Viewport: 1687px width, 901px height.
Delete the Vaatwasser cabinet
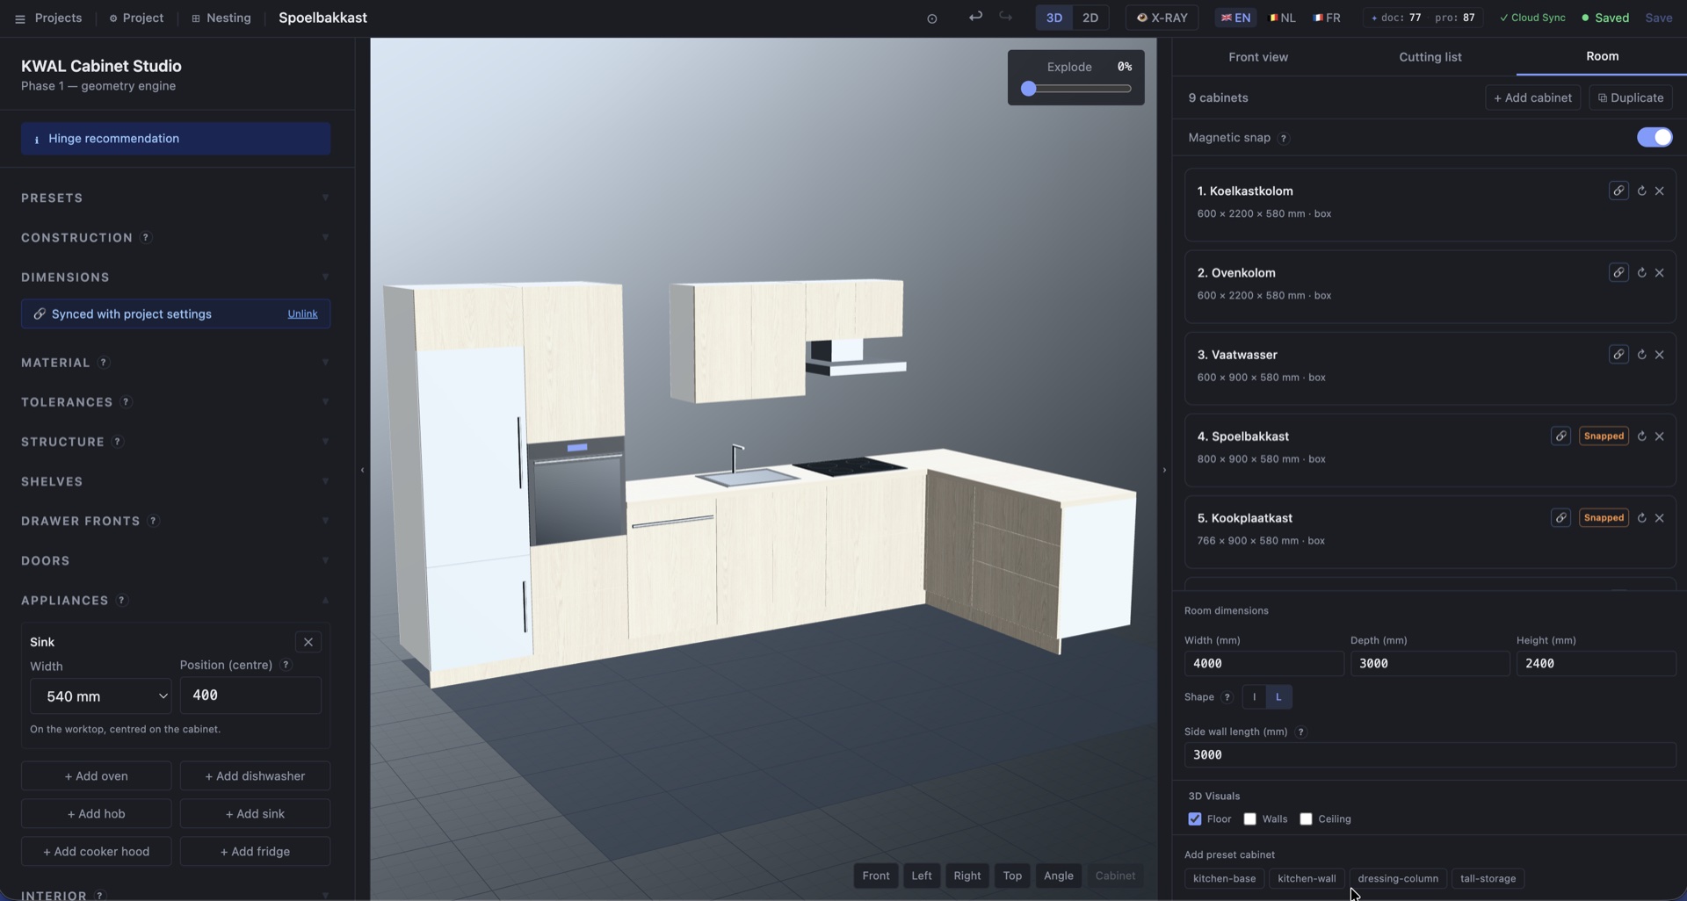click(x=1660, y=355)
